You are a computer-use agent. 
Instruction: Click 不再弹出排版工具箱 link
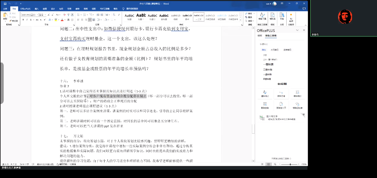pyautogui.click(x=280, y=158)
